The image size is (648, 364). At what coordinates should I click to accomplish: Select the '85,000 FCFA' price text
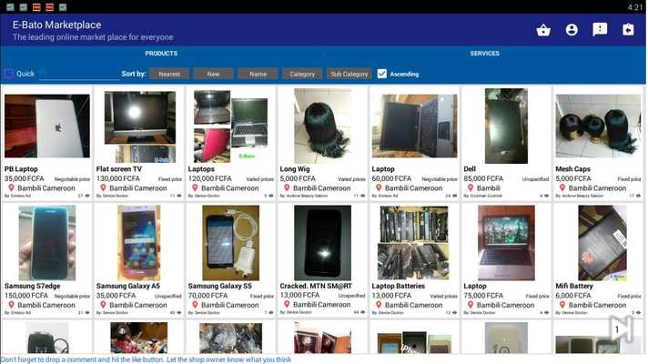(483, 178)
